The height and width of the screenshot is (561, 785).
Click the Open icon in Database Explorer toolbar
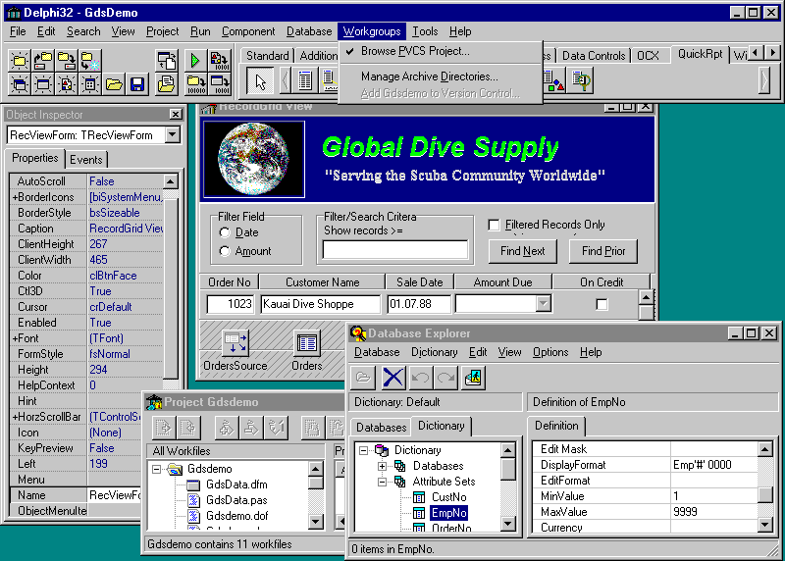[364, 378]
